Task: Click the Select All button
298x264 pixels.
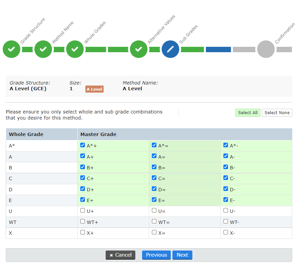Action: click(x=248, y=112)
